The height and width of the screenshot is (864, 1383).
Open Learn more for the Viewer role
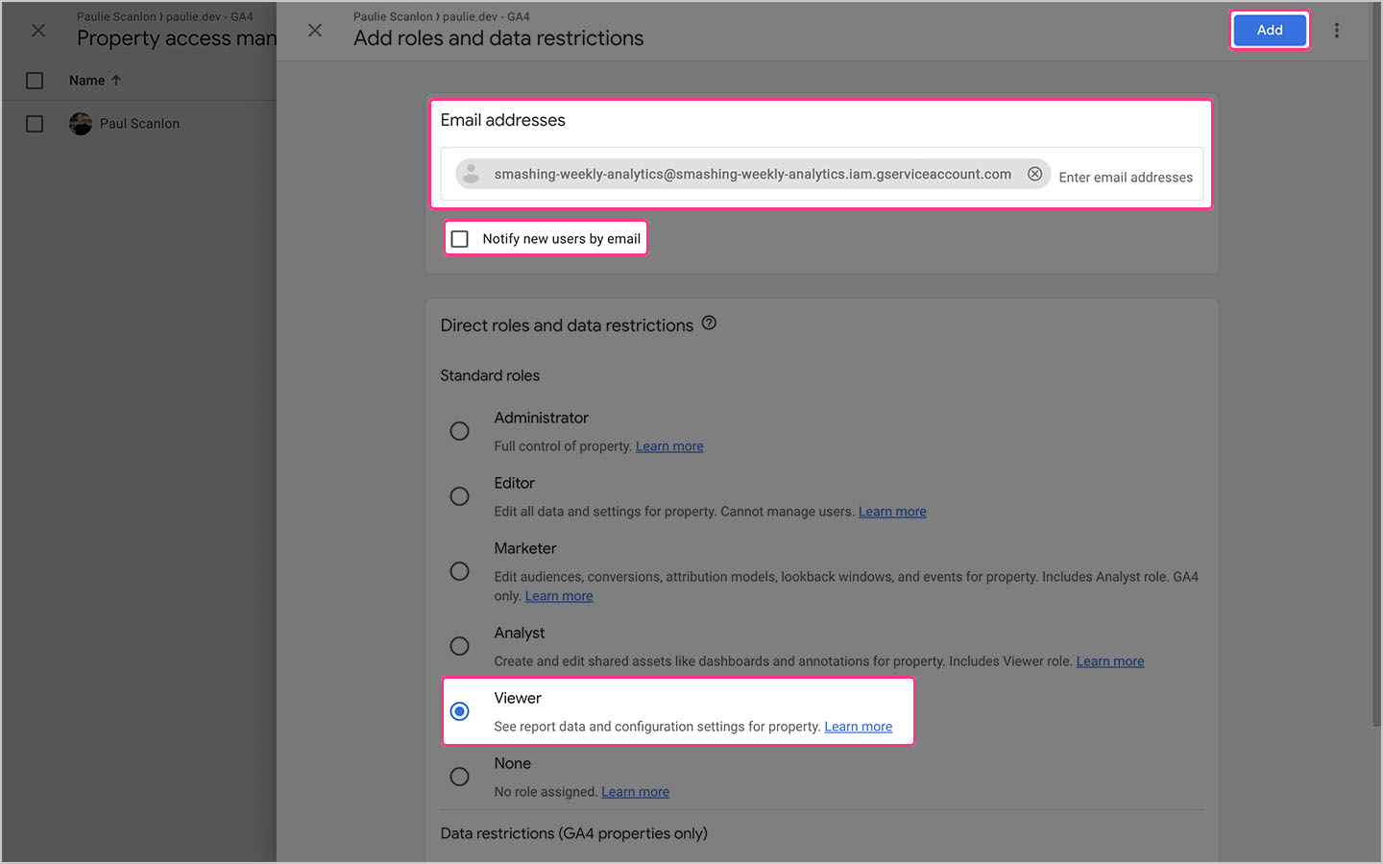(858, 726)
